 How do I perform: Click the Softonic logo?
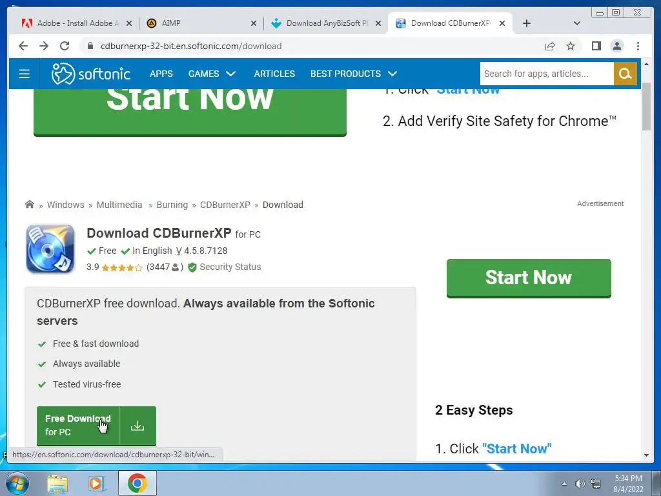(90, 74)
